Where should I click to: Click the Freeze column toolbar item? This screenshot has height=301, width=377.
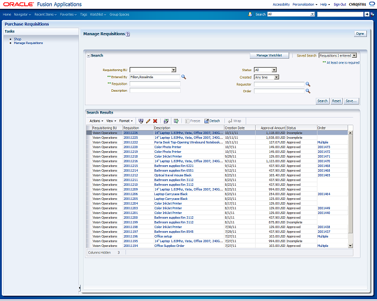click(x=193, y=121)
